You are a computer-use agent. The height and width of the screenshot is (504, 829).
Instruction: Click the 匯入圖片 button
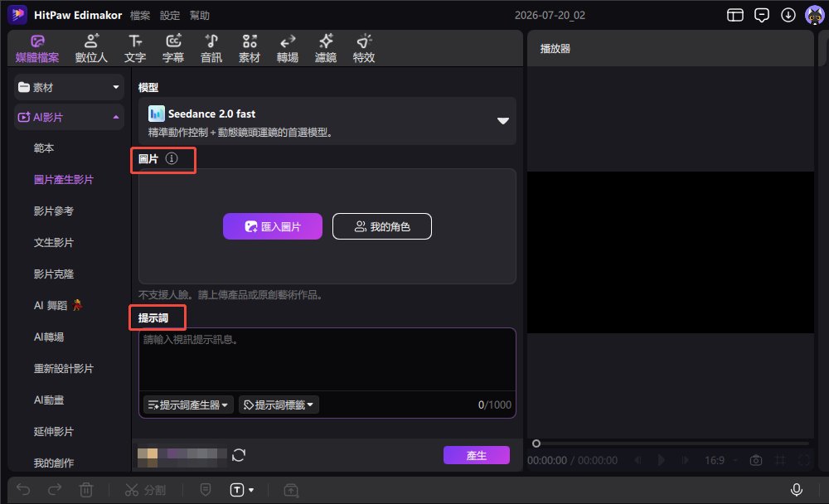(272, 226)
